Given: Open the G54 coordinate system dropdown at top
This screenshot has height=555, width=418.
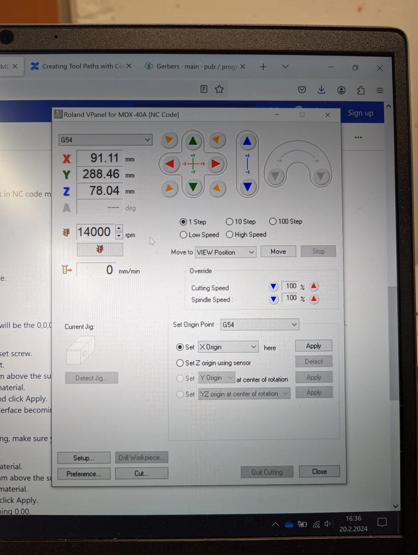Looking at the screenshot, I should point(105,140).
